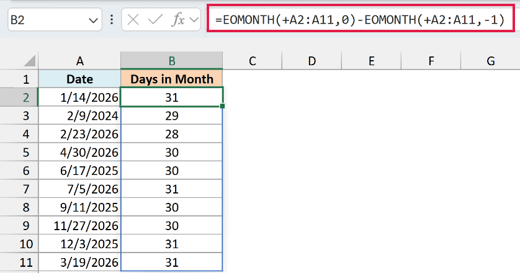Select cell with date 2/23/2026
This screenshot has height=273, width=520.
tap(79, 133)
